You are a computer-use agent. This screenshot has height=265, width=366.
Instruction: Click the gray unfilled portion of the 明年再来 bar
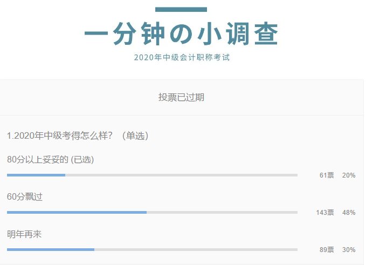[x=196, y=249]
